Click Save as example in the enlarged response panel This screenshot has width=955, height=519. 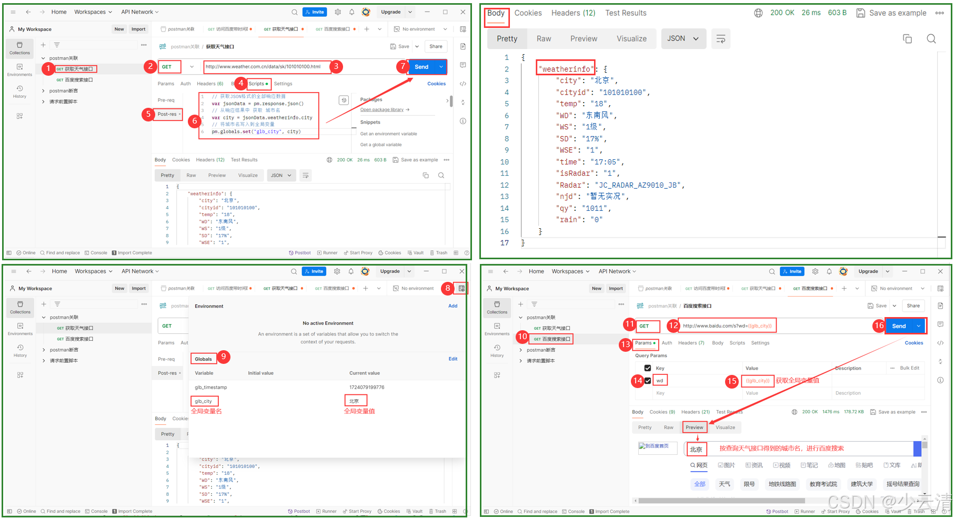pyautogui.click(x=891, y=13)
